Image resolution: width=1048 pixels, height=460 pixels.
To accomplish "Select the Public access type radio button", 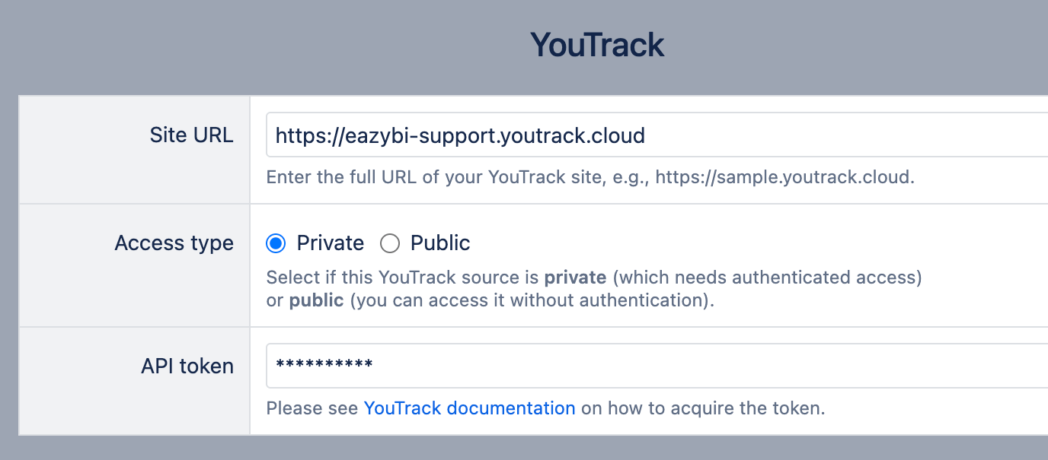I will [x=390, y=243].
